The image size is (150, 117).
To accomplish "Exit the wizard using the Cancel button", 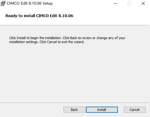I will point(135,110).
